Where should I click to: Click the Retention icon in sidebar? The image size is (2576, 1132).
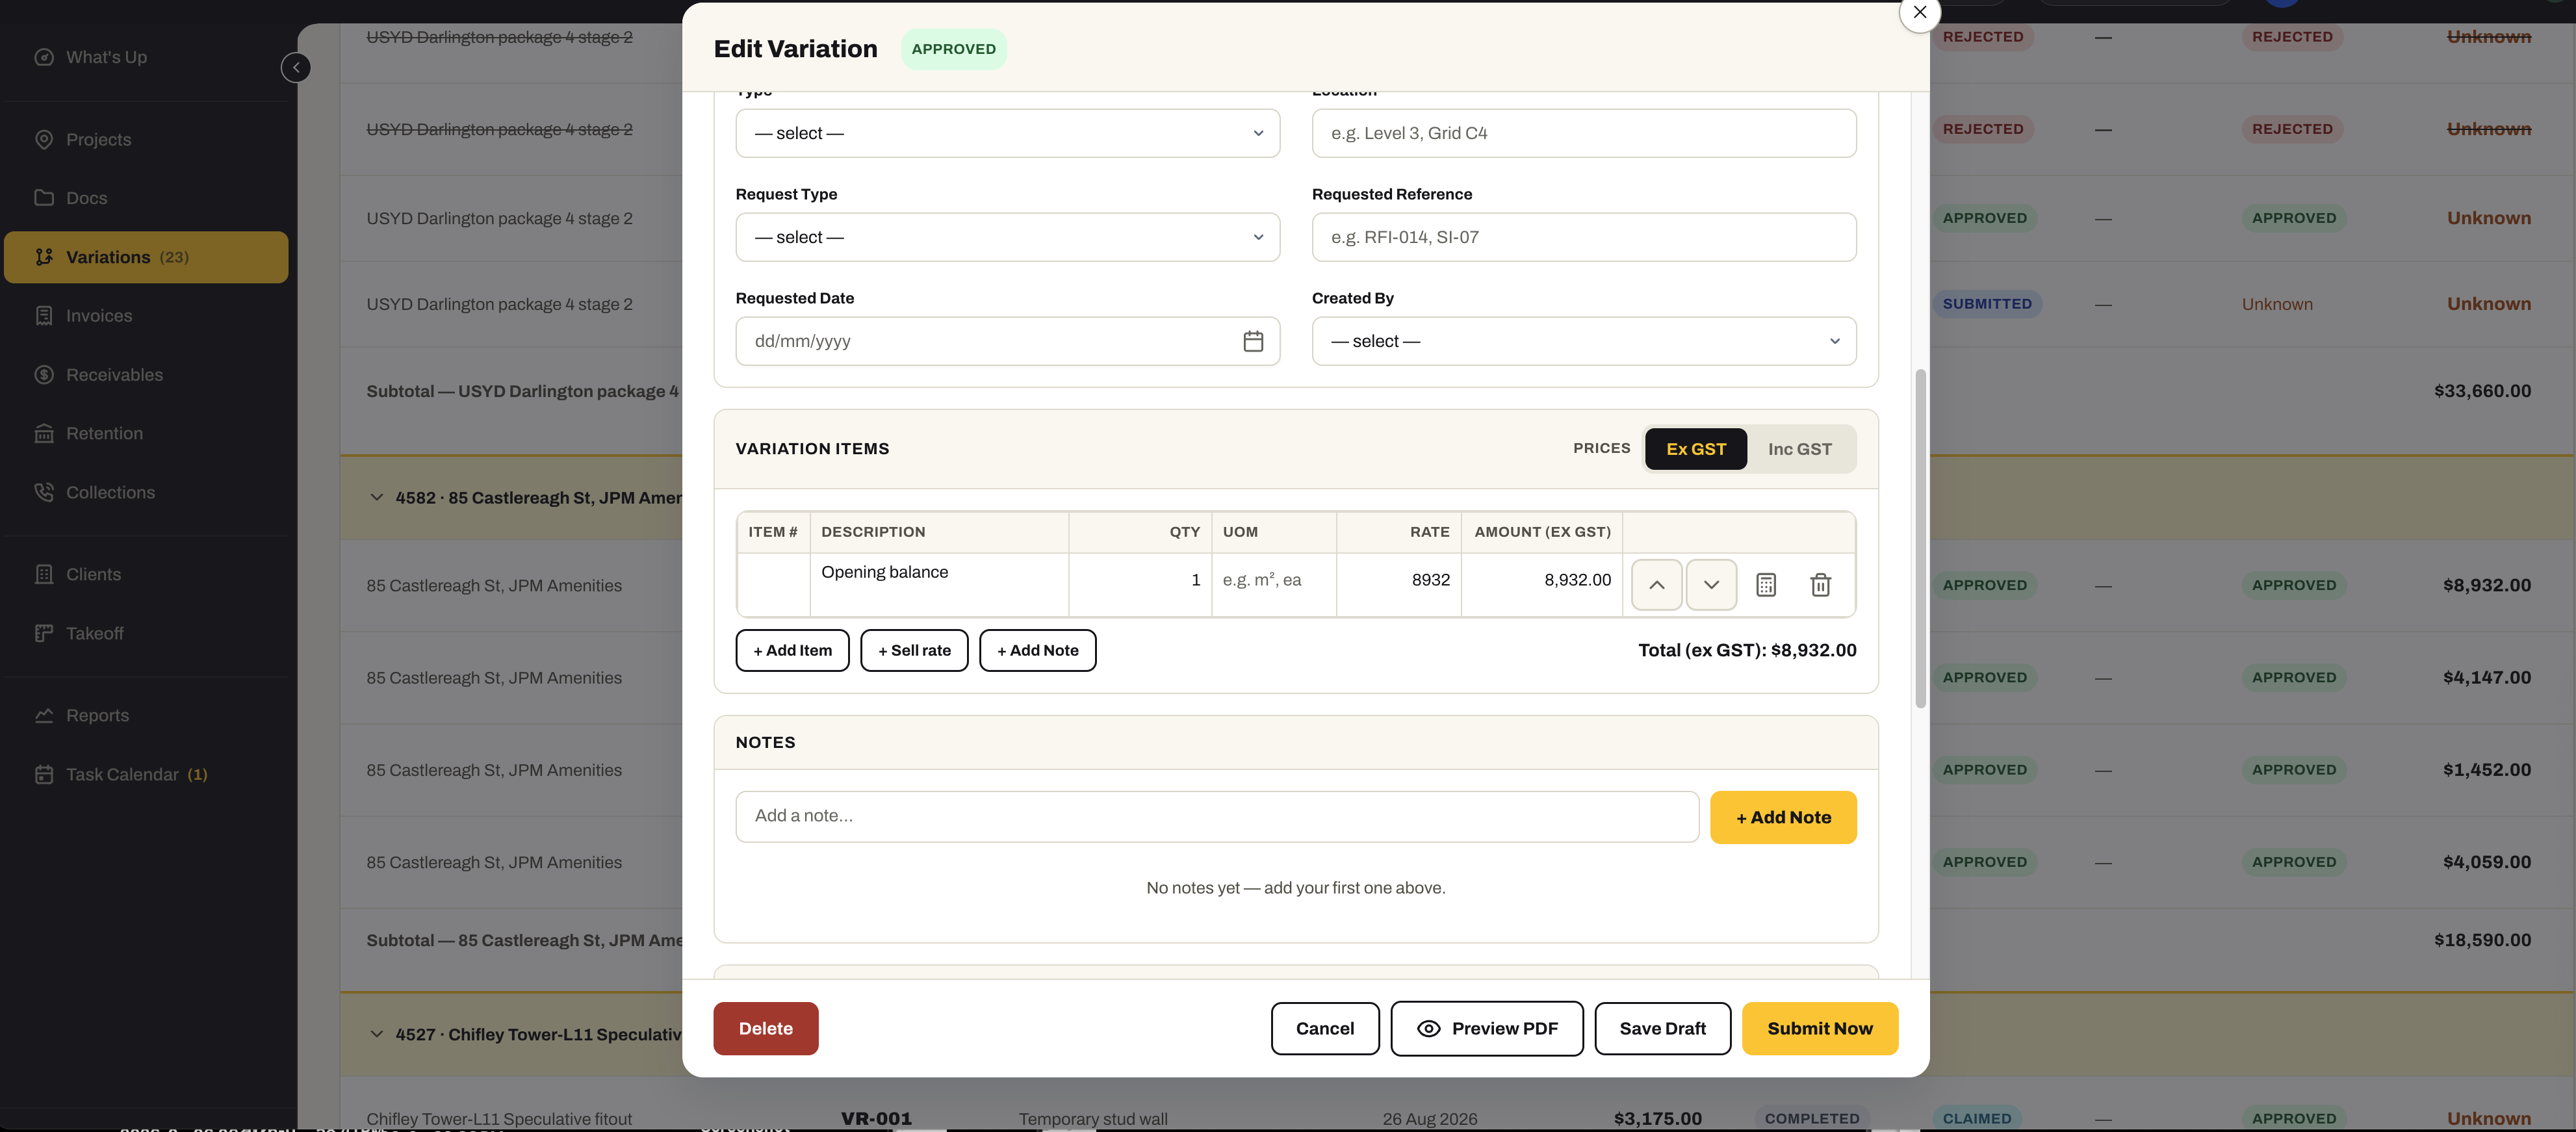(44, 433)
